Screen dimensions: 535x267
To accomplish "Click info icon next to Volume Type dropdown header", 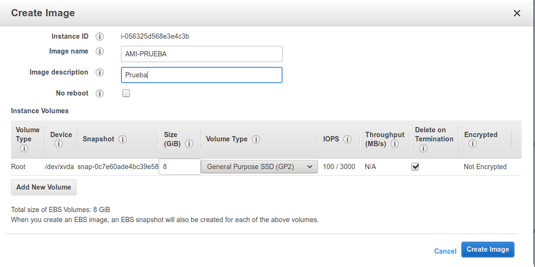I will 256,139.
